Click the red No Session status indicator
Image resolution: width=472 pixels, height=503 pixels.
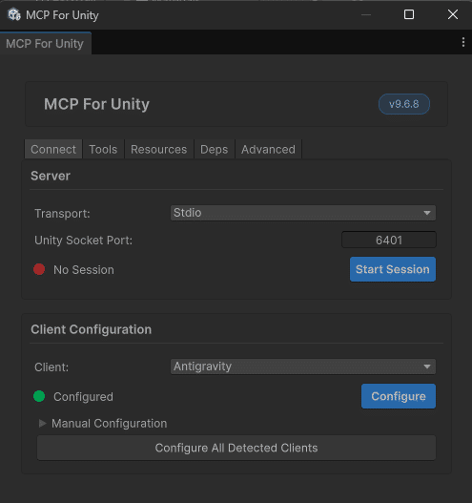coord(39,269)
